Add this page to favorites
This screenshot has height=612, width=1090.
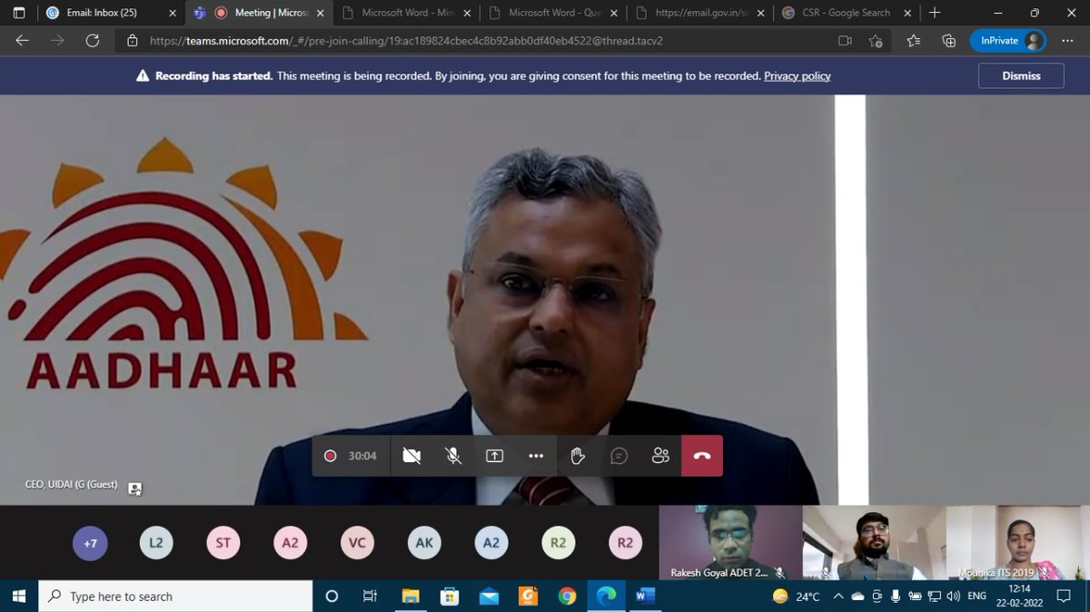point(876,41)
